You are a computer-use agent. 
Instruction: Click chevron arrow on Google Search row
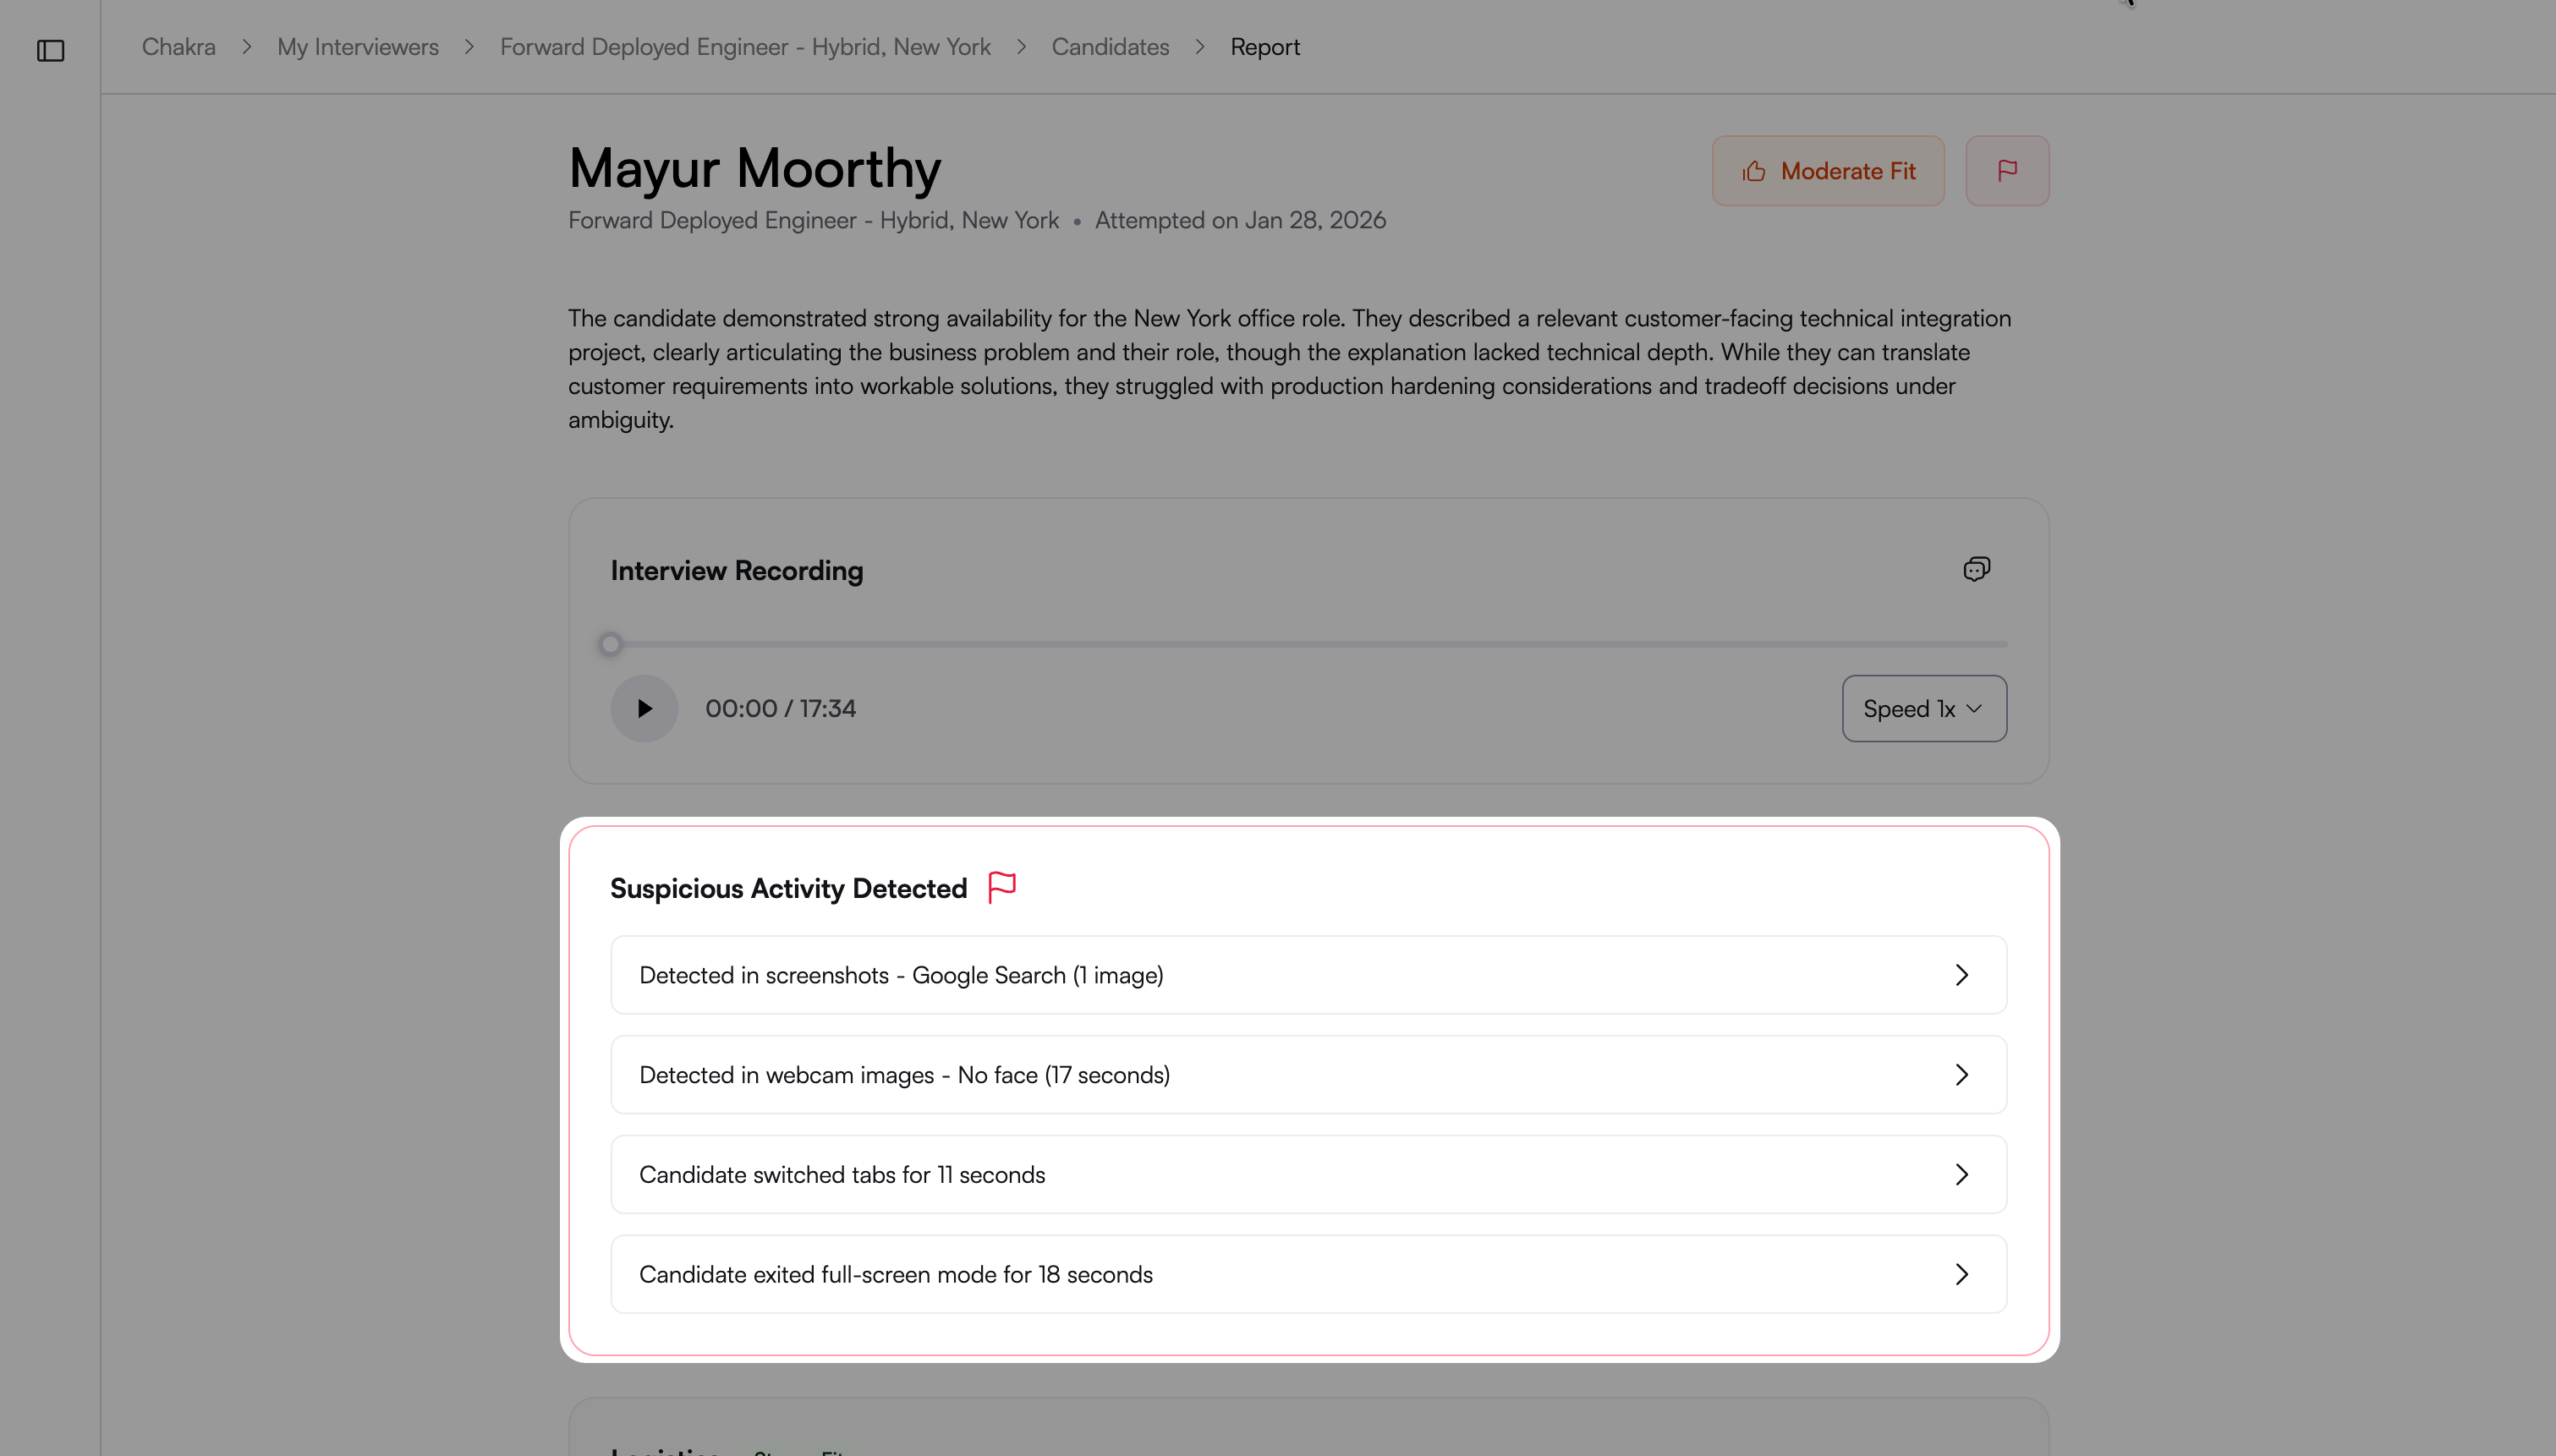[1961, 975]
